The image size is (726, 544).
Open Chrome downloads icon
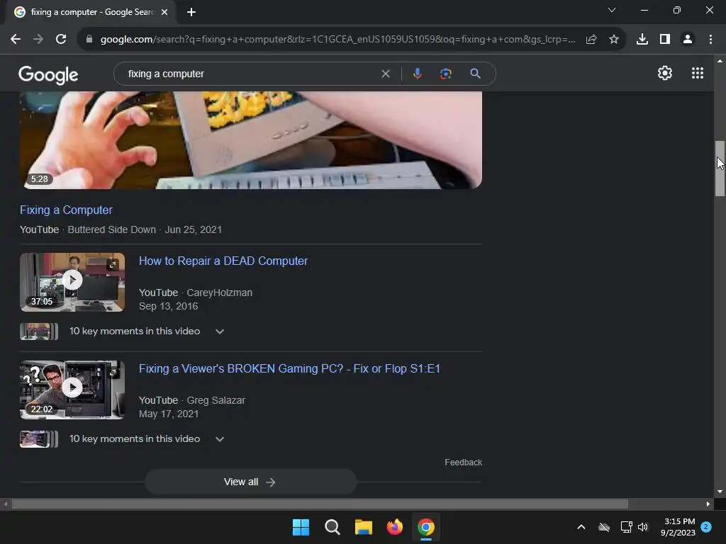click(x=642, y=40)
